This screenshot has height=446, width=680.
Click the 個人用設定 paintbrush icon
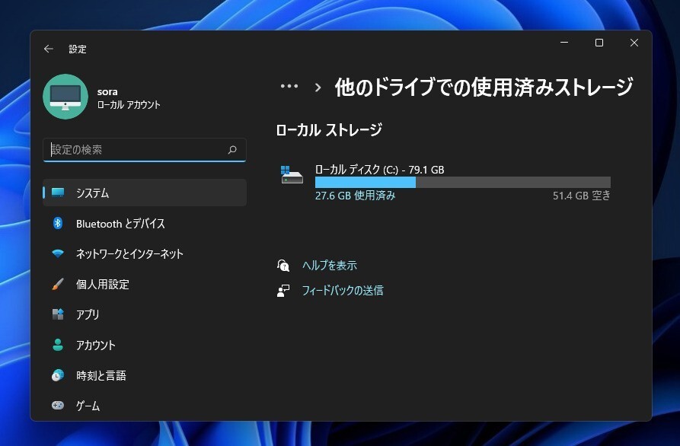tap(58, 285)
